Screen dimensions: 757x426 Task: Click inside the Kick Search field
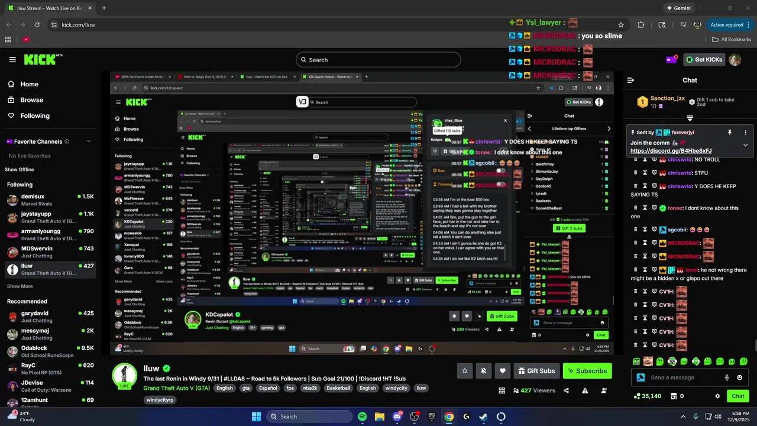[378, 60]
